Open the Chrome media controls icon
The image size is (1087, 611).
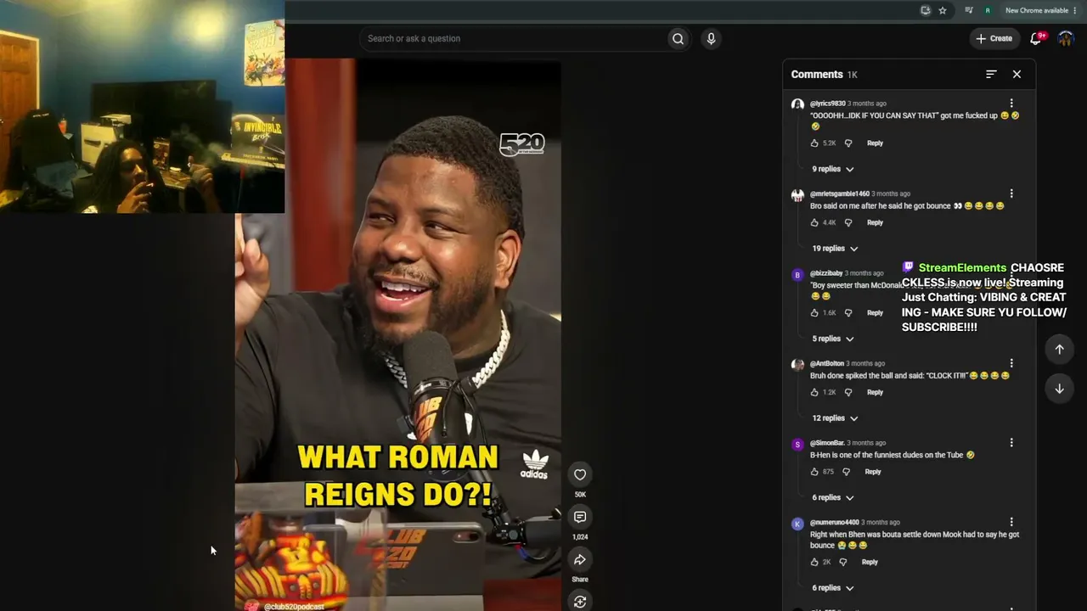pos(969,10)
